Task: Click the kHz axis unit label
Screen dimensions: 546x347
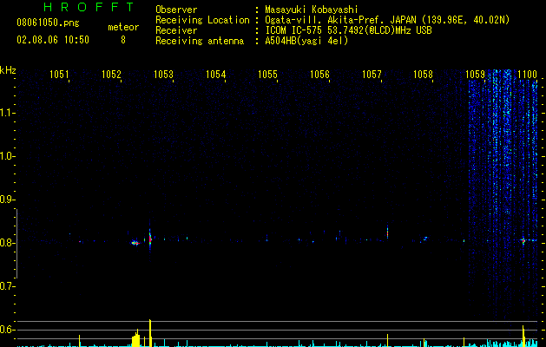Action: tap(8, 70)
